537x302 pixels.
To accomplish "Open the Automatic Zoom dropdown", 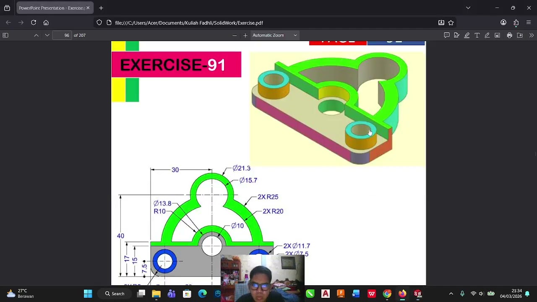I will point(275,35).
